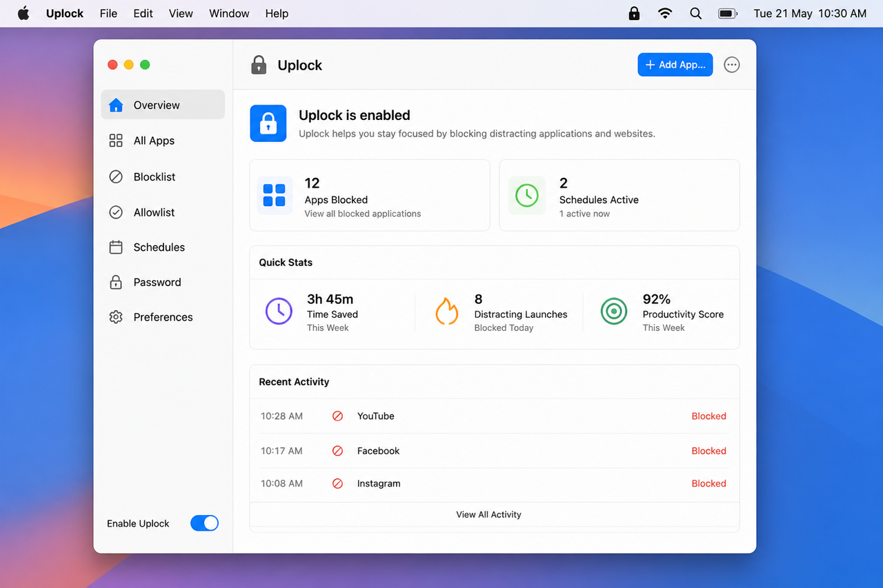Screen dimensions: 883x588
Task: Open the Apple menu
Action: [23, 13]
